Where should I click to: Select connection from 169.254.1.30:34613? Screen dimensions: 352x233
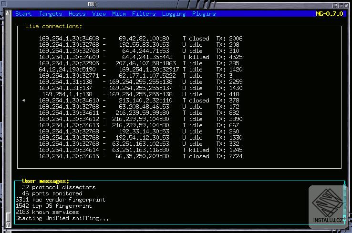[x=139, y=125]
